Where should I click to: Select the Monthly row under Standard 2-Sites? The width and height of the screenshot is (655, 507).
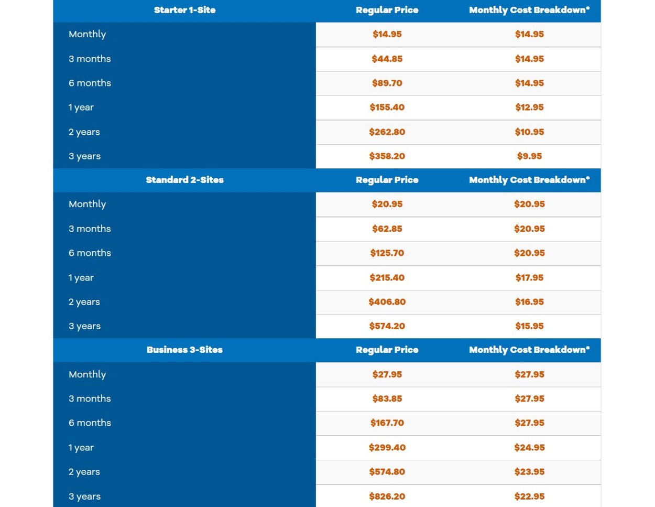point(327,204)
